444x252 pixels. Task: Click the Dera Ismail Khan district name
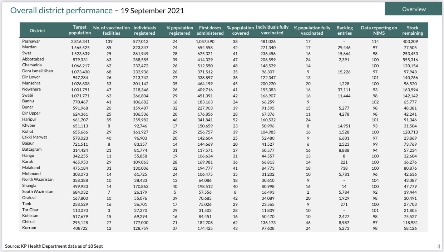pos(38,71)
